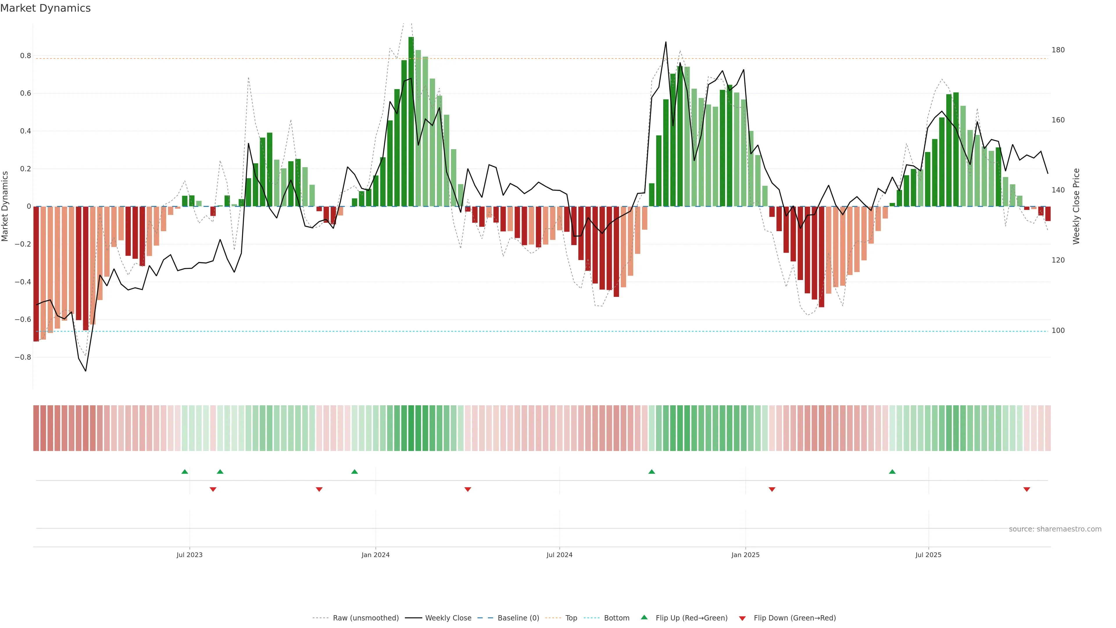Click the red flip-down marker near April 2024
Image resolution: width=1116 pixels, height=628 pixels.
coord(467,489)
